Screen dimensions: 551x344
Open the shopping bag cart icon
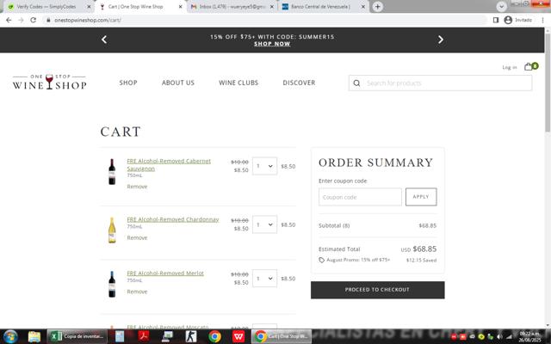click(531, 66)
